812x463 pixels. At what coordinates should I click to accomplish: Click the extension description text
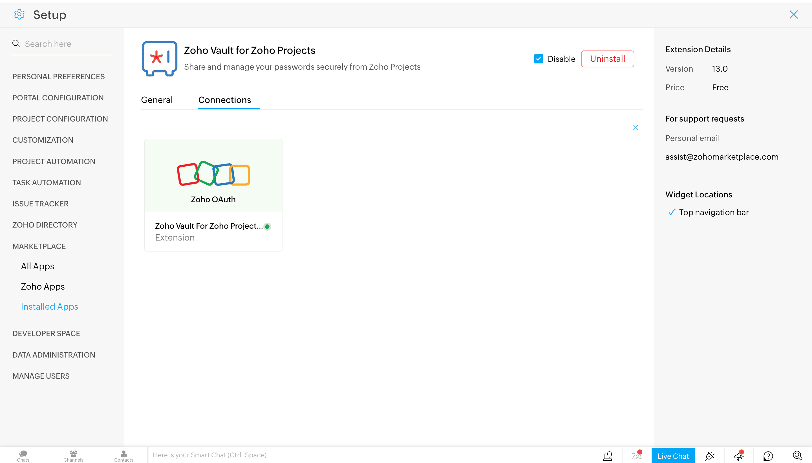point(302,67)
